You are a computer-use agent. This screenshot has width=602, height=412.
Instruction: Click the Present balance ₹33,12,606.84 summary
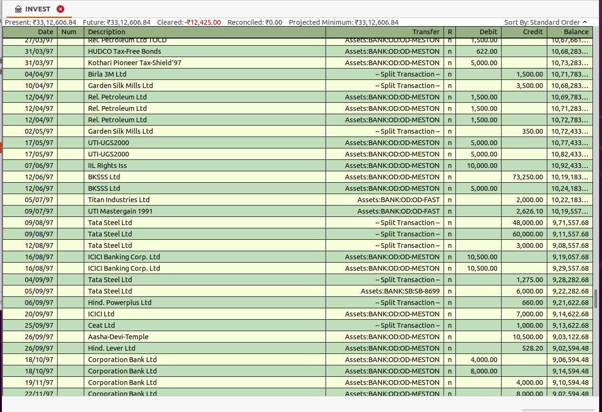point(40,22)
